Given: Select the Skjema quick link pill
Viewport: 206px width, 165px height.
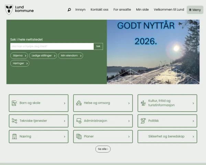Looking at the screenshot, I should (x=19, y=56).
